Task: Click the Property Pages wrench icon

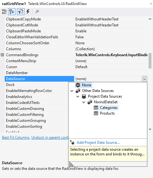Action: click(x=37, y=12)
